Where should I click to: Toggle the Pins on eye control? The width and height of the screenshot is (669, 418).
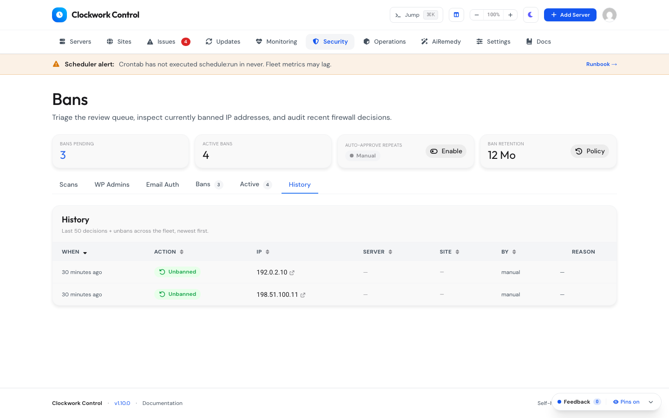626,402
